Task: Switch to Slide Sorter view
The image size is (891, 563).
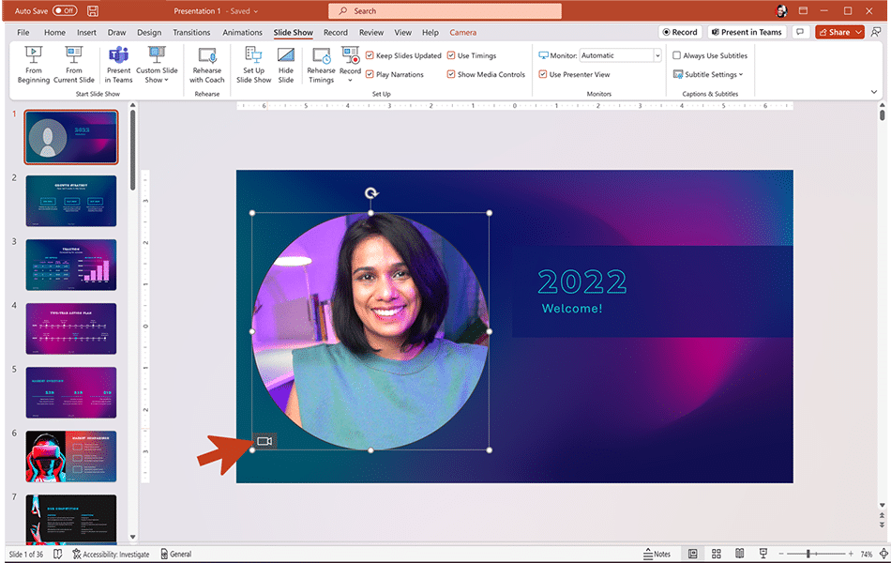Action: [x=716, y=554]
